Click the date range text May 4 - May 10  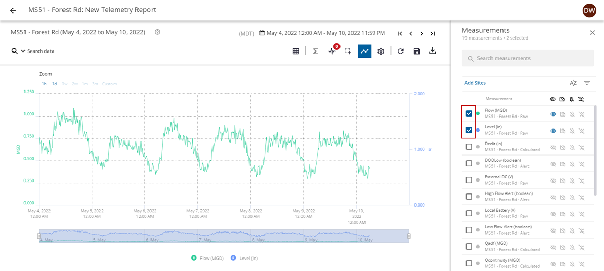pyautogui.click(x=325, y=33)
